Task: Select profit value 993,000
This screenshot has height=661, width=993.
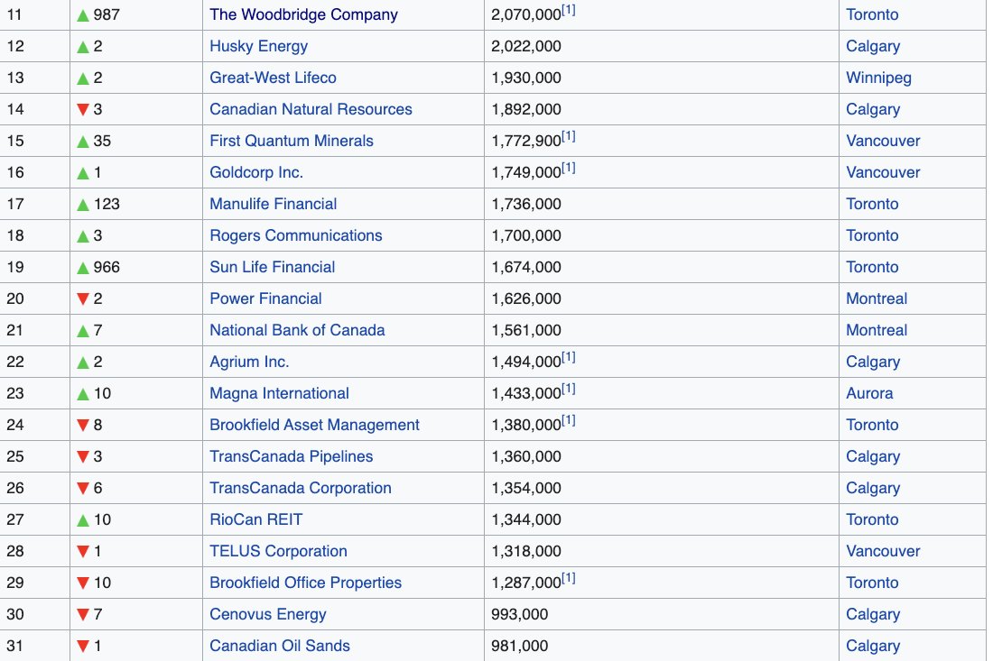Action: point(520,614)
